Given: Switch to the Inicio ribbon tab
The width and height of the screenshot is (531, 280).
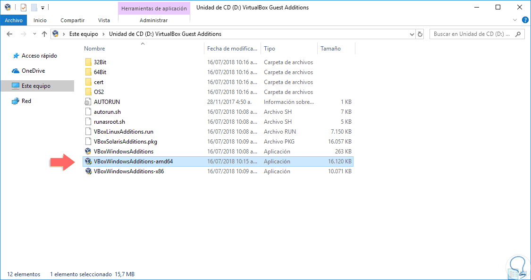Looking at the screenshot, I should click(40, 20).
